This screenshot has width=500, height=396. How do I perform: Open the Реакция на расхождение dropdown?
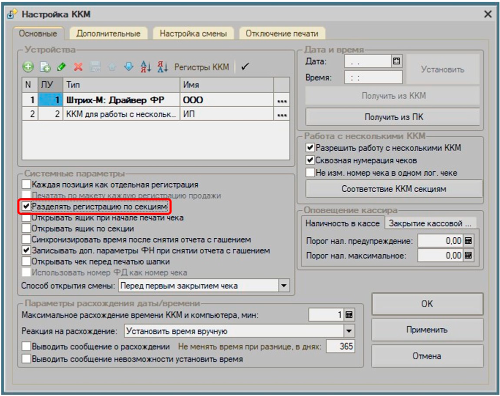[x=348, y=331]
